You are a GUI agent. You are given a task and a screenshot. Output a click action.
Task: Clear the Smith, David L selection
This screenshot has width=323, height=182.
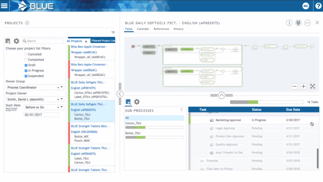58,99
